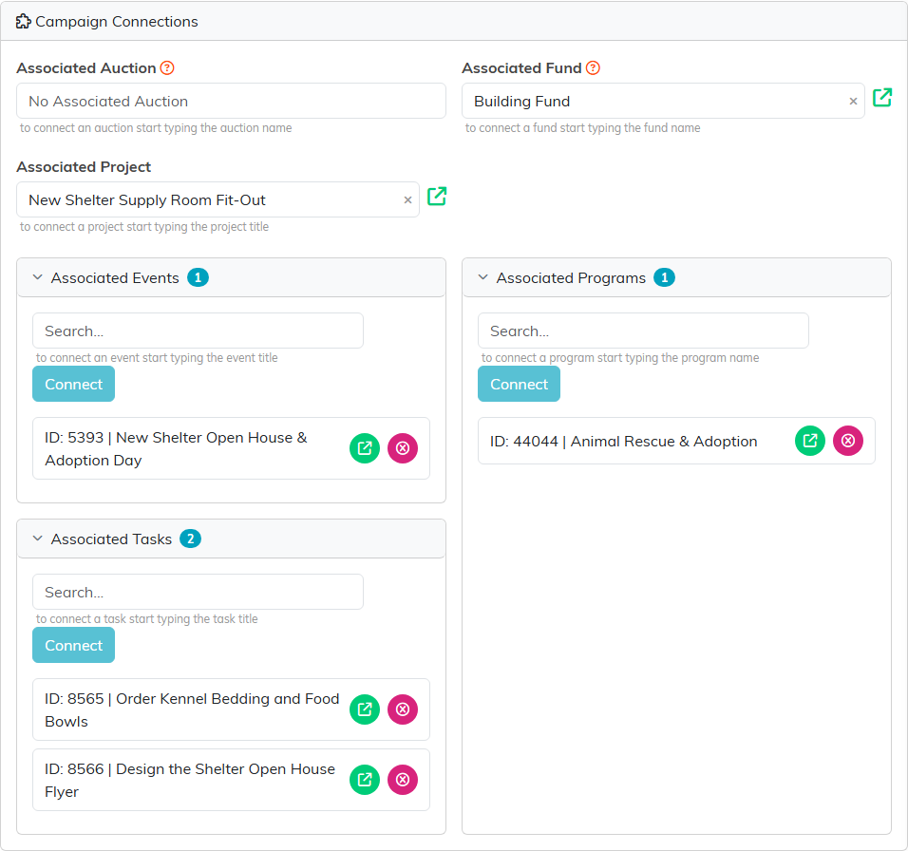908x851 pixels.
Task: Click the 'Campaign Connections' heading text
Action: [x=117, y=22]
